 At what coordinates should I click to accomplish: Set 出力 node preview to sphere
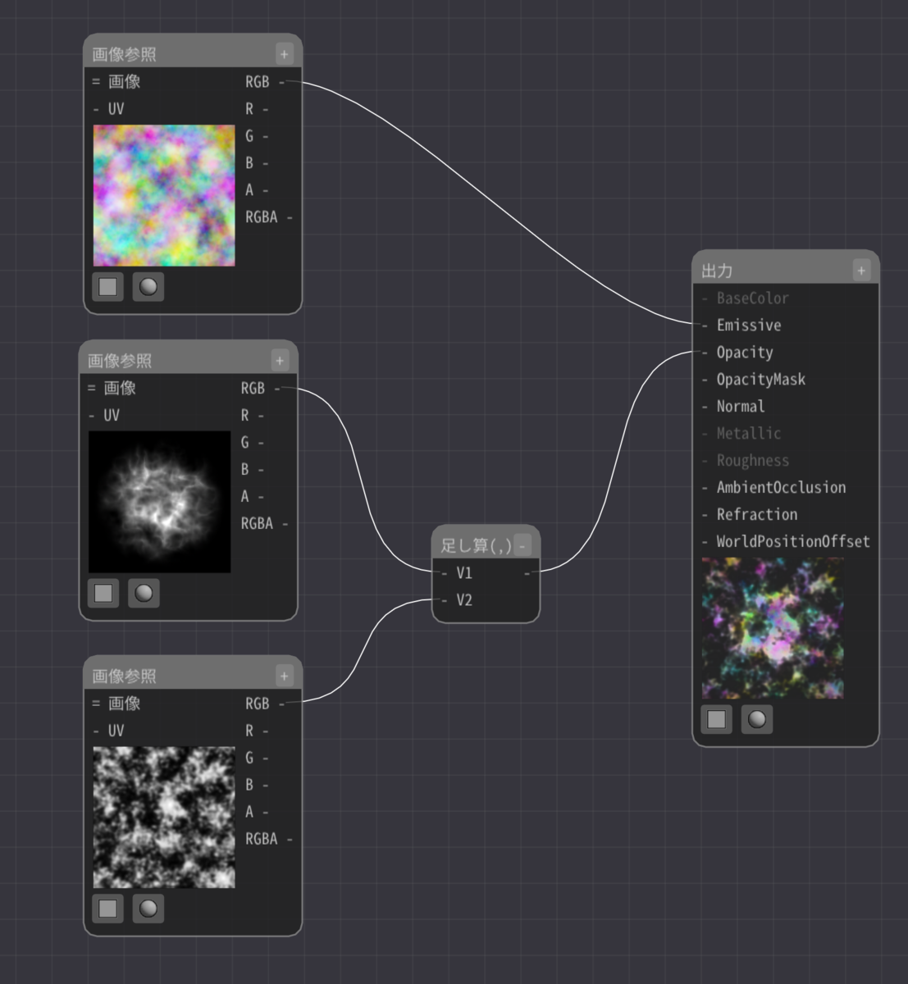(757, 719)
